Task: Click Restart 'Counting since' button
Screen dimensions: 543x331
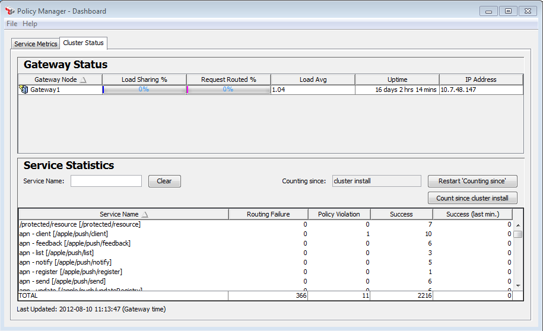Action: pos(472,181)
